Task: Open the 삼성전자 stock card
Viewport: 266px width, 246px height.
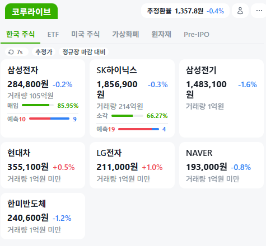Action: click(43, 98)
